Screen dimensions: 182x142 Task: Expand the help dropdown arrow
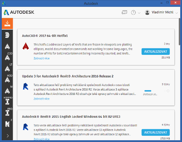139,13
